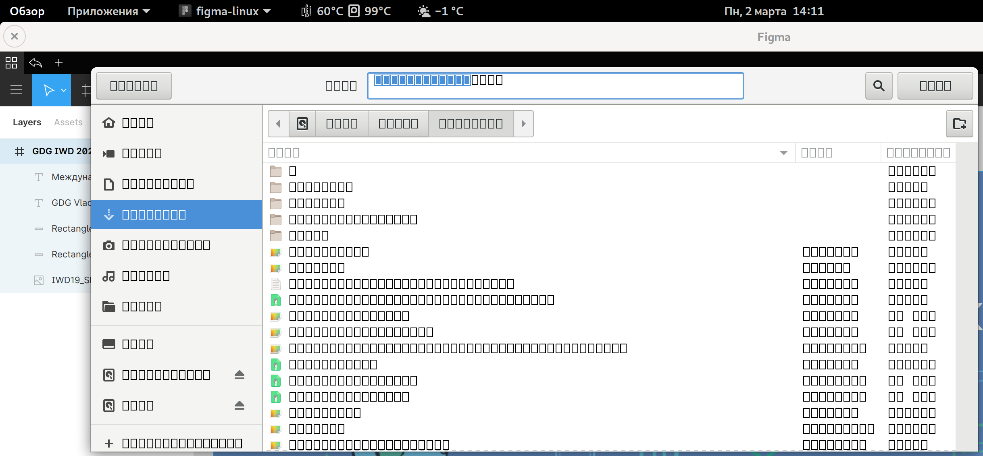Open the music note entry in the sidebar

point(145,276)
